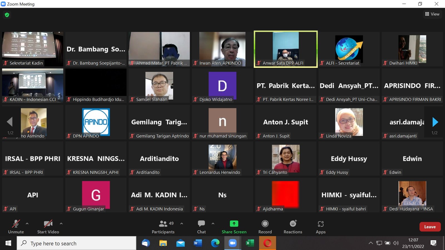Select Linda Noviza participant tile
The width and height of the screenshot is (445, 250).
(x=349, y=122)
